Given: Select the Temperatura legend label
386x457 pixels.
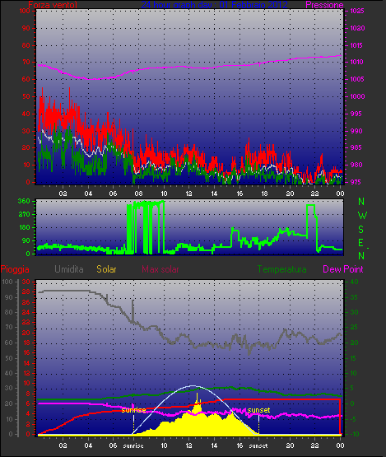Looking at the screenshot, I should click(x=281, y=268).
